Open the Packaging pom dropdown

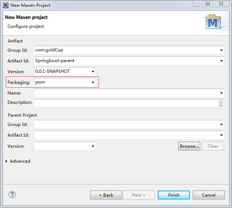93,82
